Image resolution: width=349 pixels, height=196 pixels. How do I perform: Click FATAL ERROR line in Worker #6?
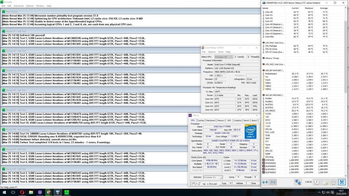(51, 136)
